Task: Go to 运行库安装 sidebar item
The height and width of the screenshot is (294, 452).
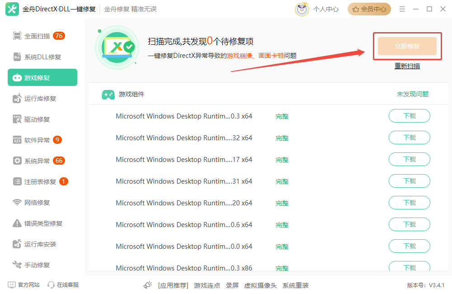Action: 42,244
